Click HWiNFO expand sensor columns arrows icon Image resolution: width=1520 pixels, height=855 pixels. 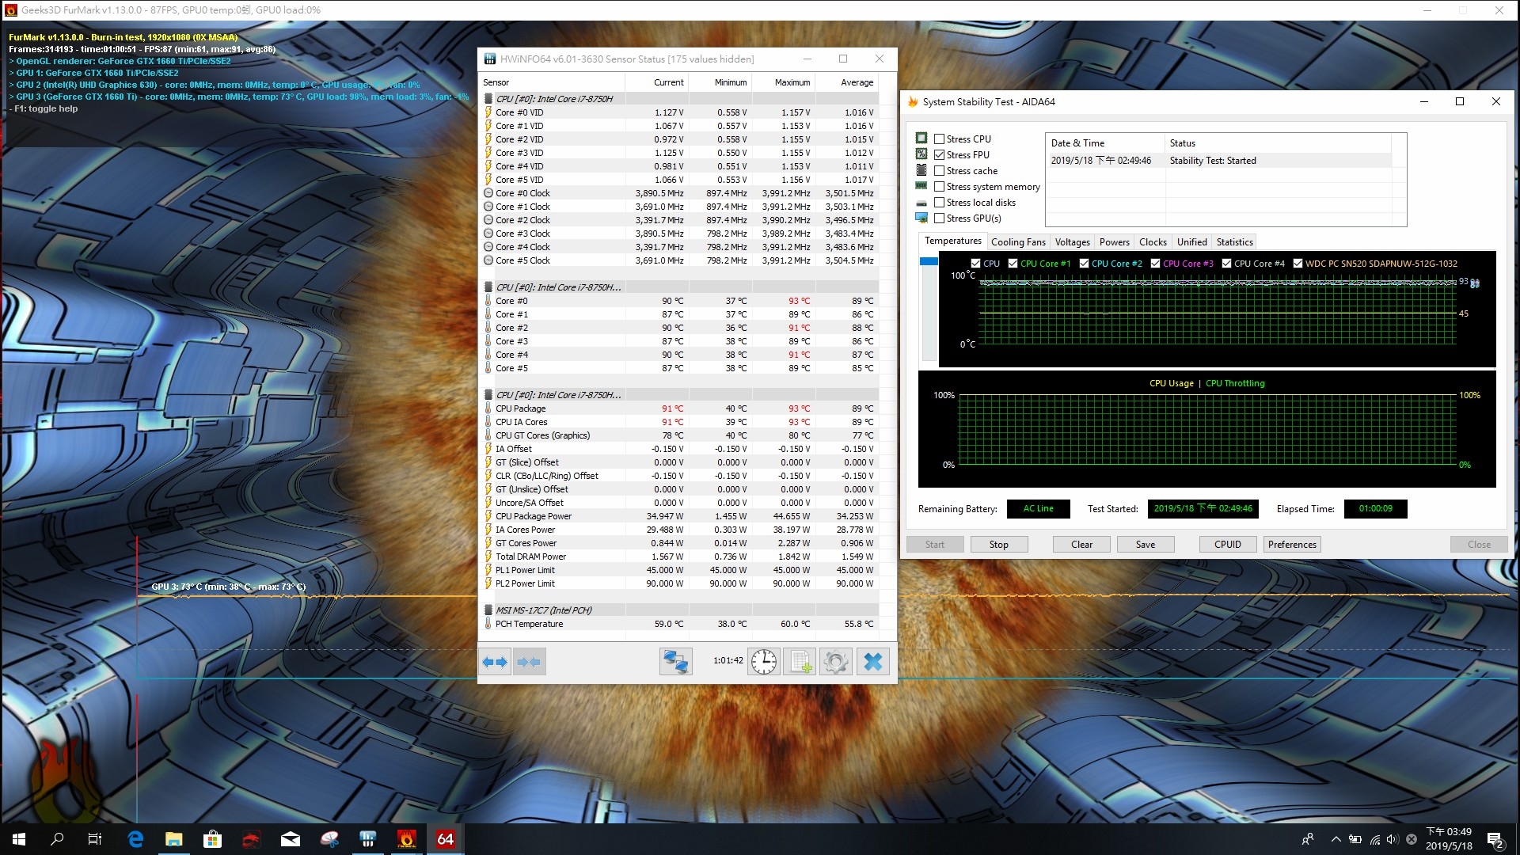[x=495, y=662]
